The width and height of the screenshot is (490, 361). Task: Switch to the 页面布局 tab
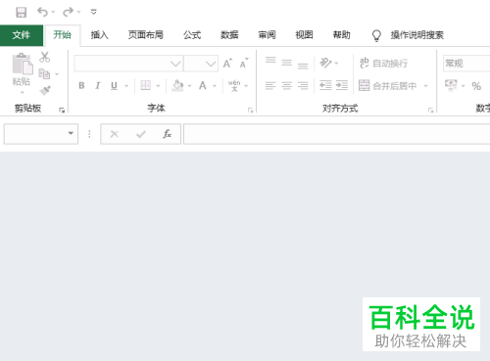pos(145,35)
